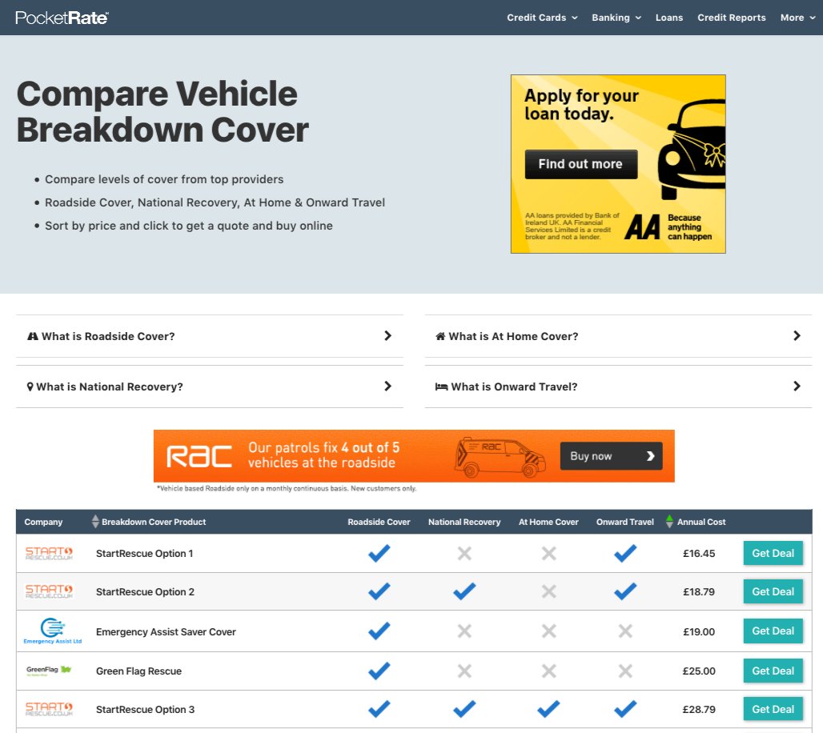
Task: Click the At Home Cover tick for StartRescue Option 3
Action: 548,709
